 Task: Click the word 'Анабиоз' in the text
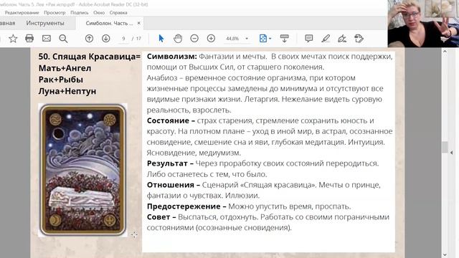point(162,78)
